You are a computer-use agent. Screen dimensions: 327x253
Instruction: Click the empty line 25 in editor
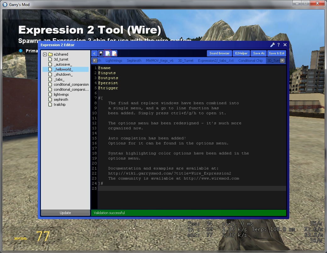coord(192,188)
